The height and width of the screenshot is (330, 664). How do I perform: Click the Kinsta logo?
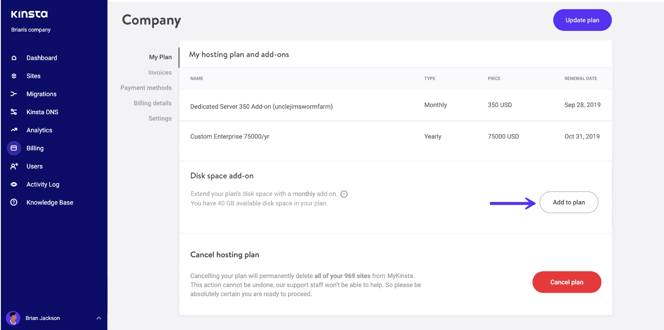pos(29,14)
